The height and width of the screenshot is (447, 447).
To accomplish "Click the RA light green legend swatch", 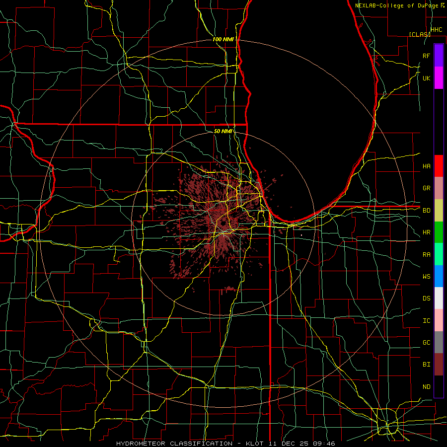I will click(439, 254).
